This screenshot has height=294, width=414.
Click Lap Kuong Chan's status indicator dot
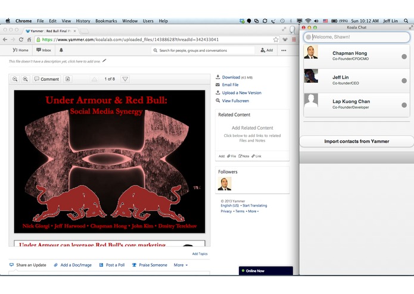point(404,105)
